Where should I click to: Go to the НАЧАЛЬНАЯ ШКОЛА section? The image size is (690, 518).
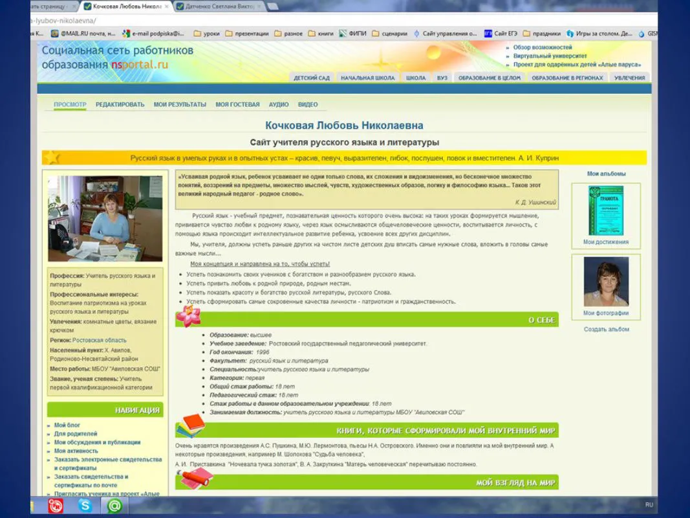pyautogui.click(x=367, y=78)
